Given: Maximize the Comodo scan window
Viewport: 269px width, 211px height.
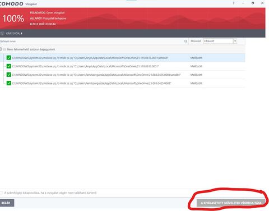Looking at the screenshot, I should pyautogui.click(x=253, y=3).
